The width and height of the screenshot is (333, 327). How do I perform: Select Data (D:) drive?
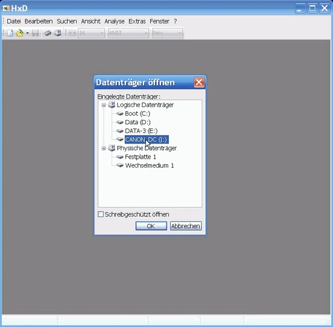[x=138, y=122]
